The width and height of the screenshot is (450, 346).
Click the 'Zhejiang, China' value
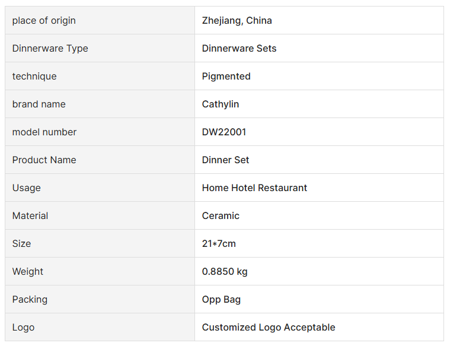pos(237,21)
